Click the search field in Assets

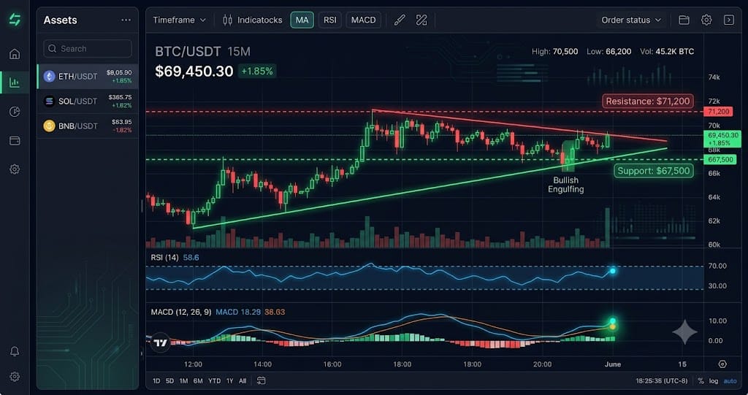[88, 49]
